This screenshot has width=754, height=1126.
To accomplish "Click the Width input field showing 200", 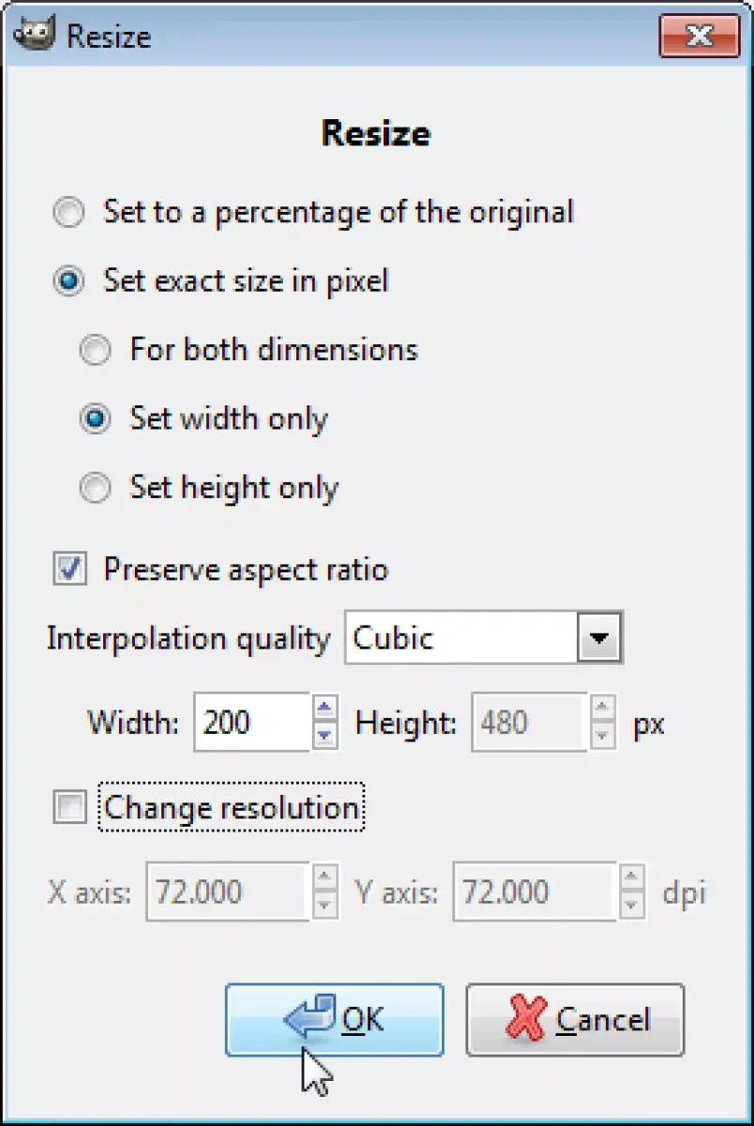I will [251, 723].
